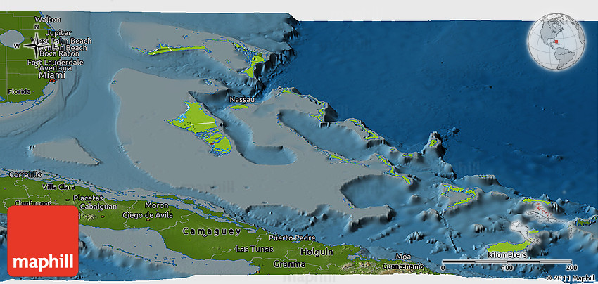Click the "Ciego de Avila" label
598x284 pixels.
click(148, 215)
